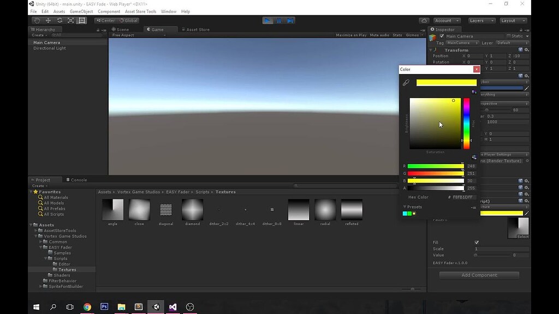Open the diamond texture thumbnail
Viewport: 559px width, 314px height.
point(192,210)
